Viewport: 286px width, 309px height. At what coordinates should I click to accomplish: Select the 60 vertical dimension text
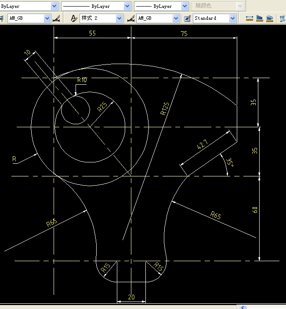[x=255, y=210]
